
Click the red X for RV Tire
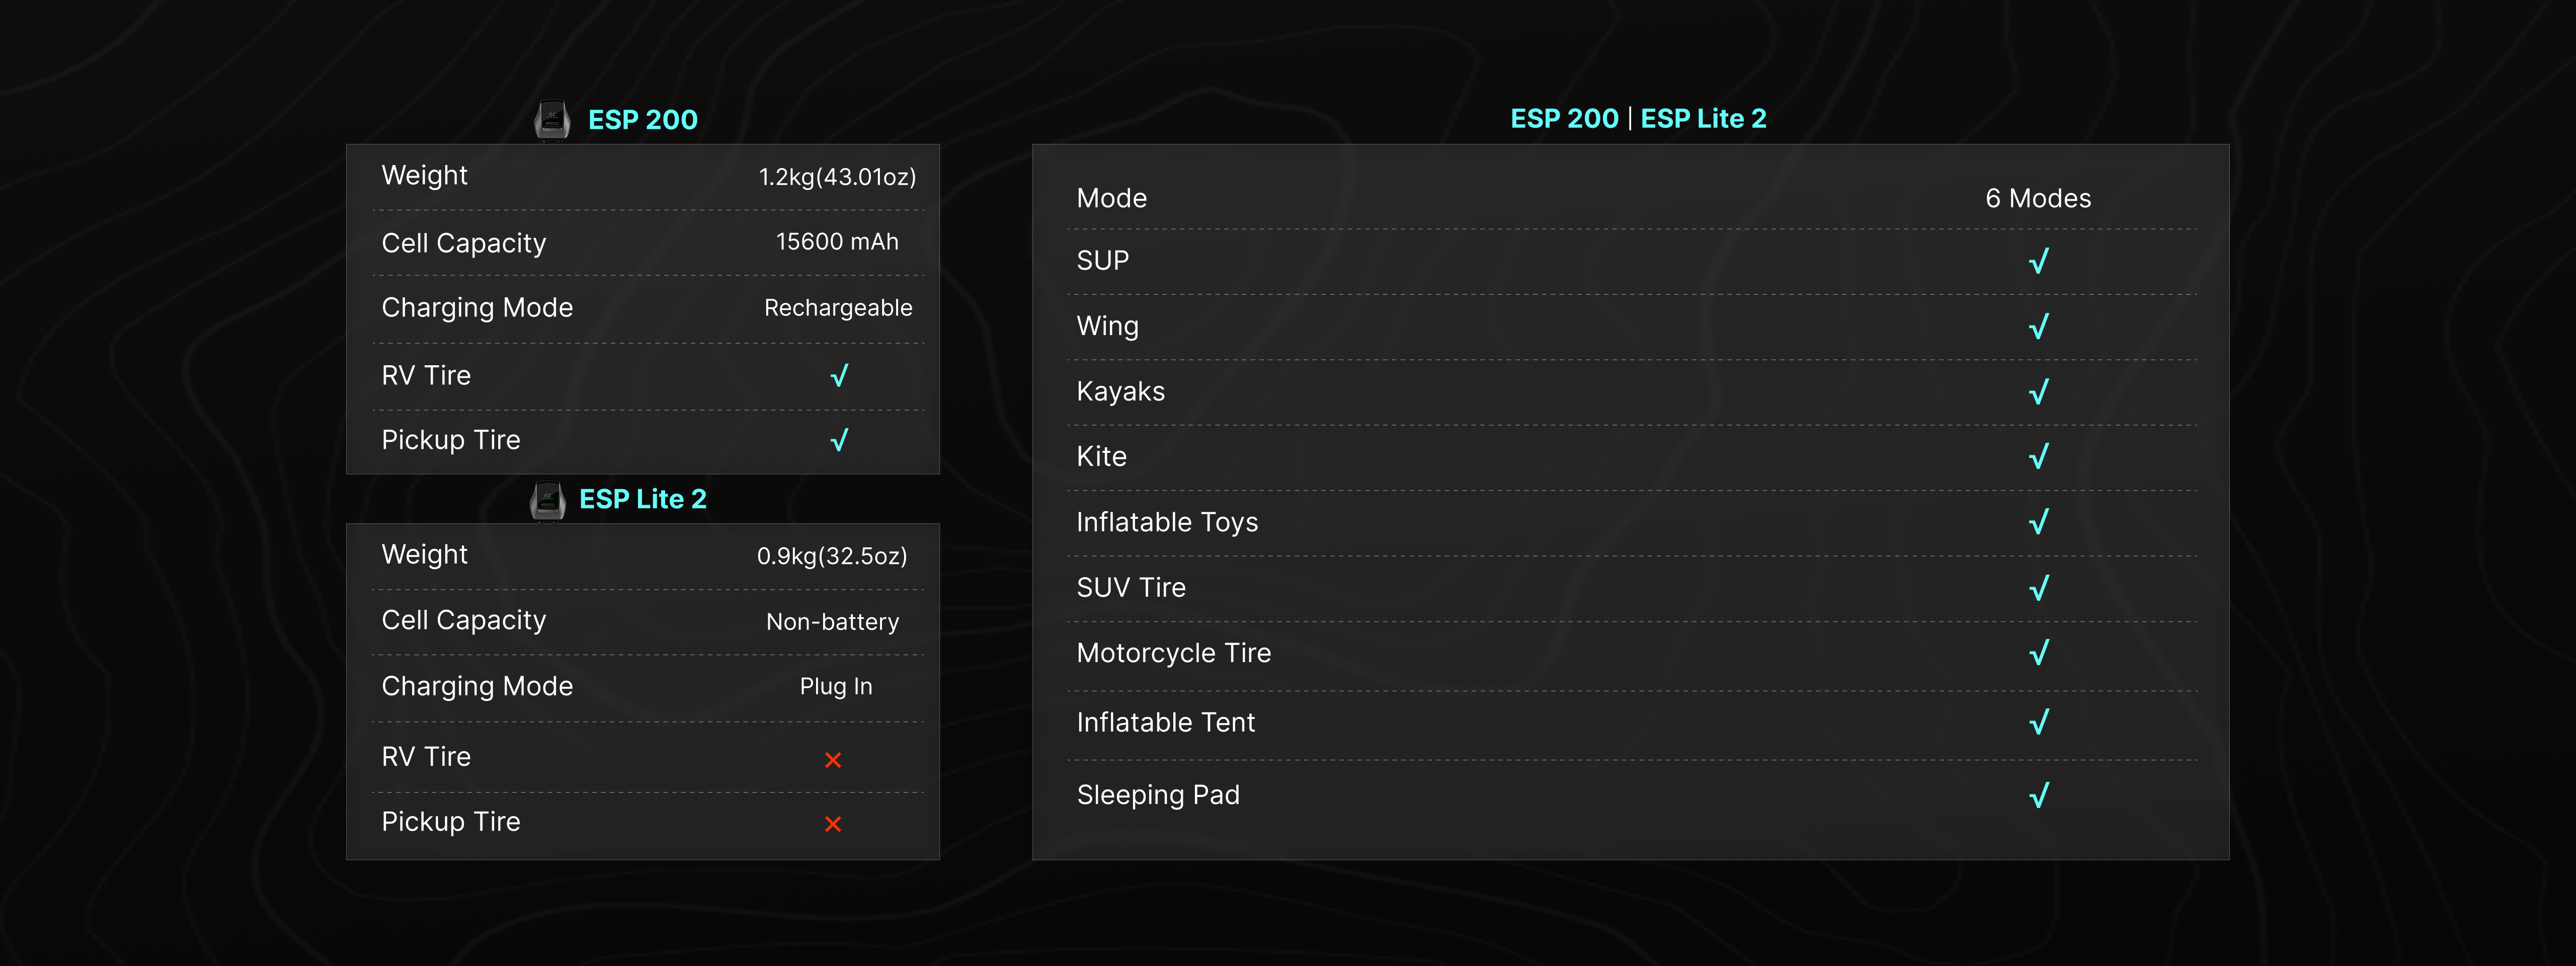pos(833,760)
